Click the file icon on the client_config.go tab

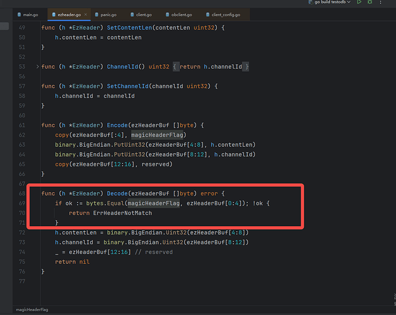click(207, 14)
